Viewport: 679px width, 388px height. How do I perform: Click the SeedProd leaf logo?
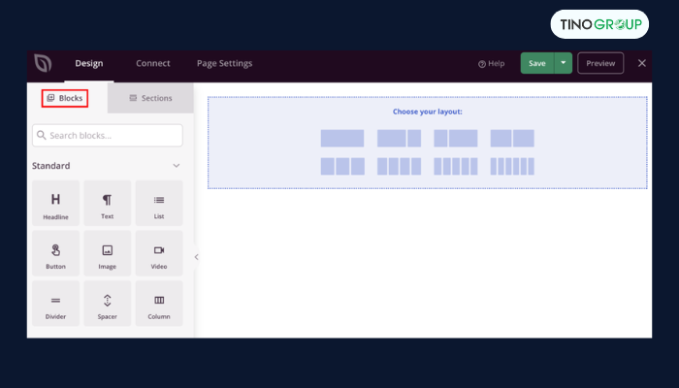tap(44, 63)
